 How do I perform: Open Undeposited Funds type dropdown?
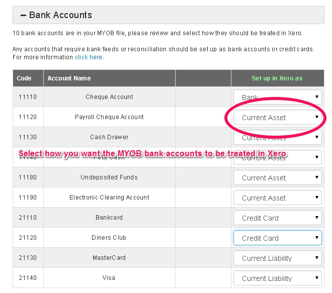click(x=277, y=178)
